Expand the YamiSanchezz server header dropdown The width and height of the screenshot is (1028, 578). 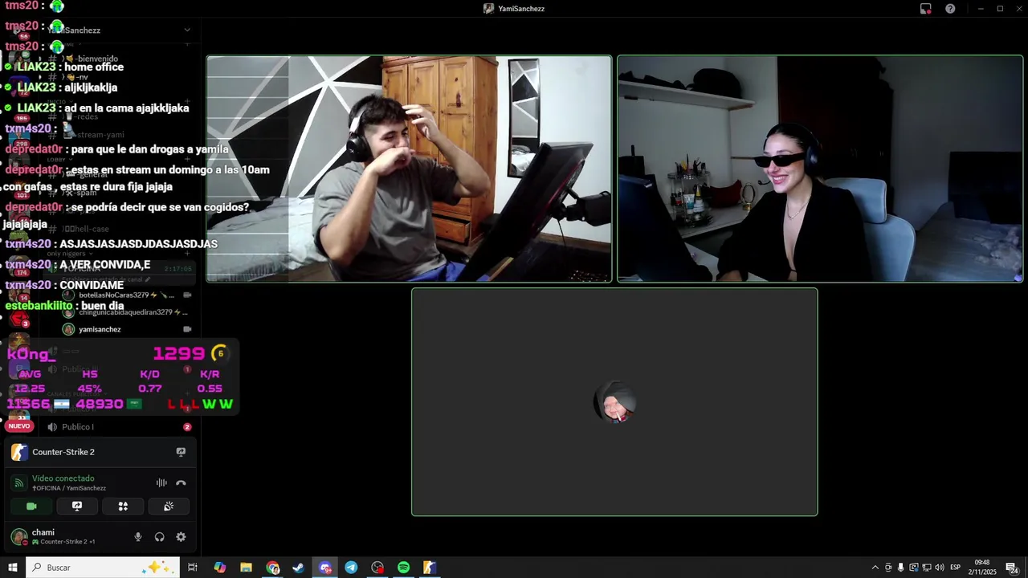(187, 31)
